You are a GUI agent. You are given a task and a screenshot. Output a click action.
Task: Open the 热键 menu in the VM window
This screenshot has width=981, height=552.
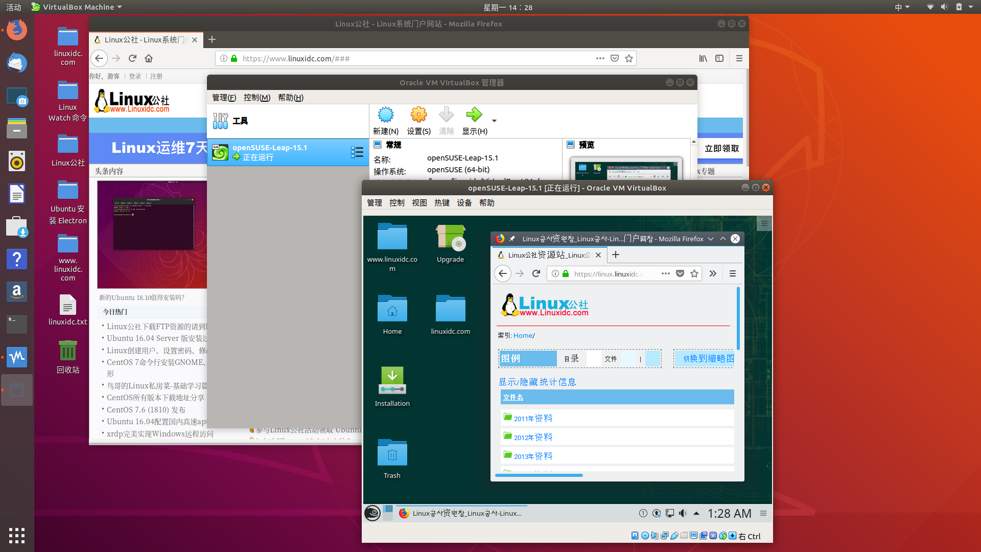coord(442,203)
